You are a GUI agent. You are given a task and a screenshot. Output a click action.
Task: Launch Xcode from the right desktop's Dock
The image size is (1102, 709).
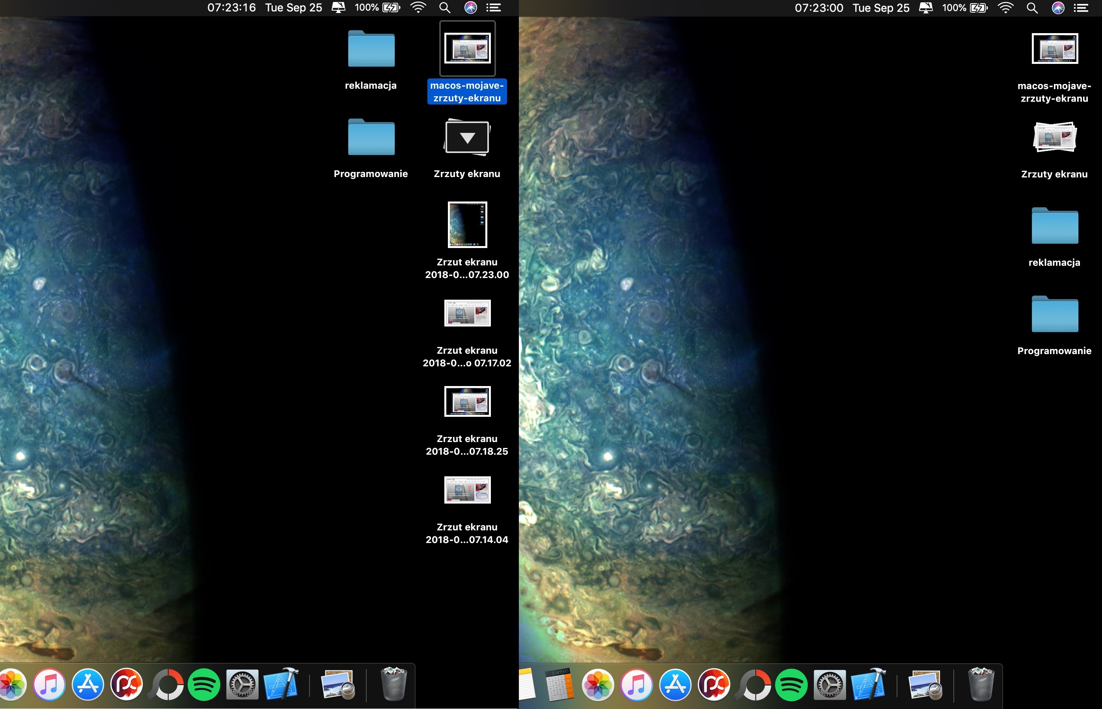(868, 684)
